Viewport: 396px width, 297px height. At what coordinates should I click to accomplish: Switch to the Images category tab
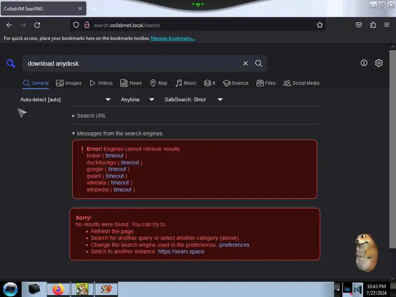pyautogui.click(x=69, y=83)
